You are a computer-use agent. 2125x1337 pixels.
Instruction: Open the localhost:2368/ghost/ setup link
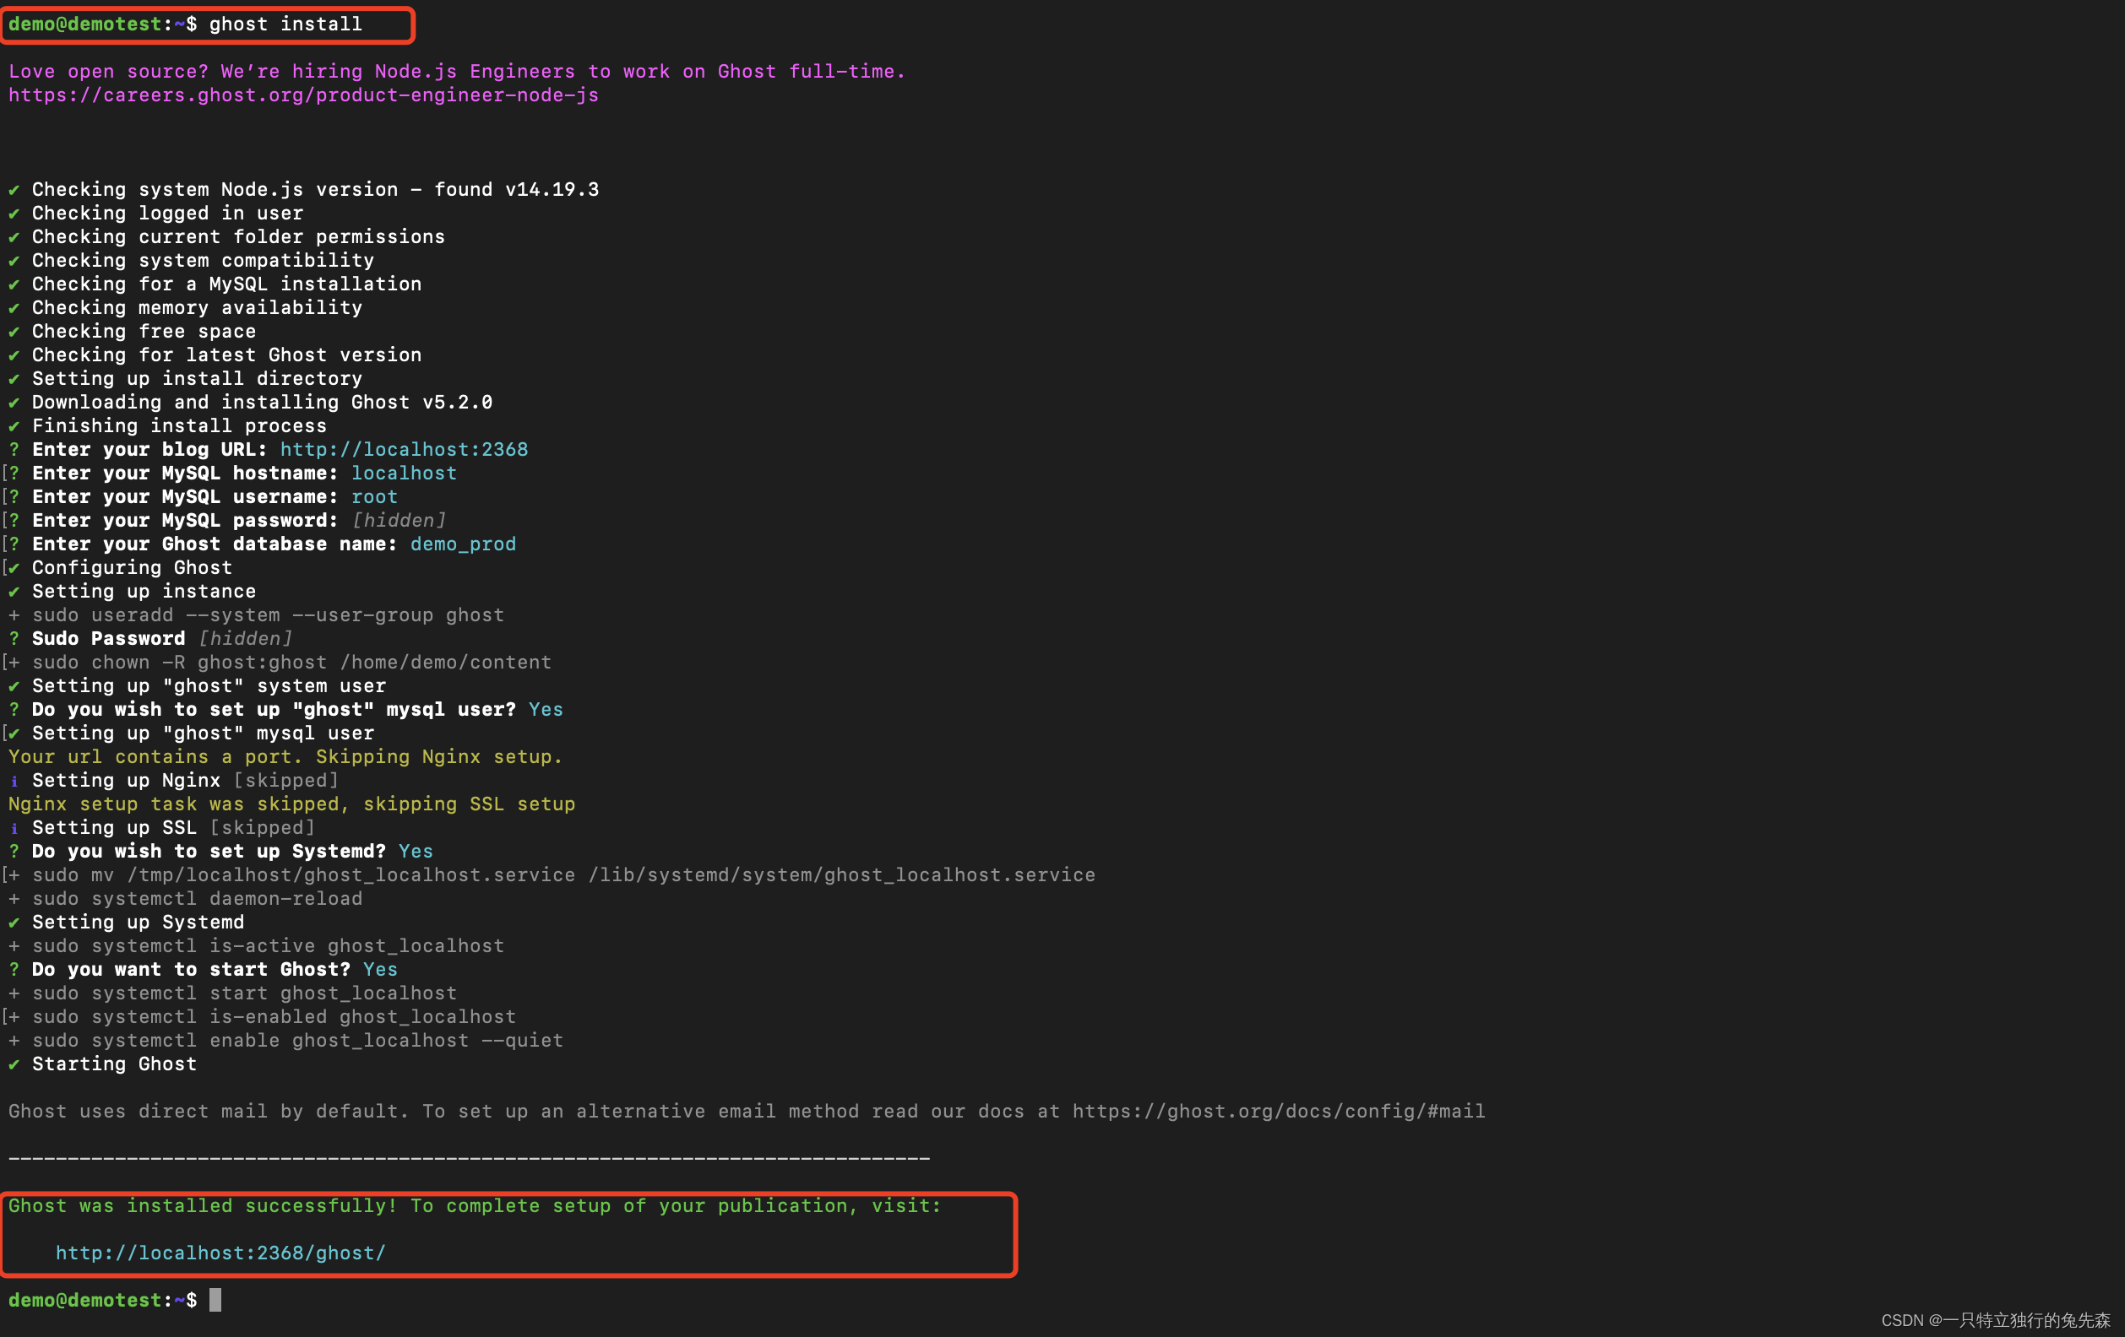[x=220, y=1253]
